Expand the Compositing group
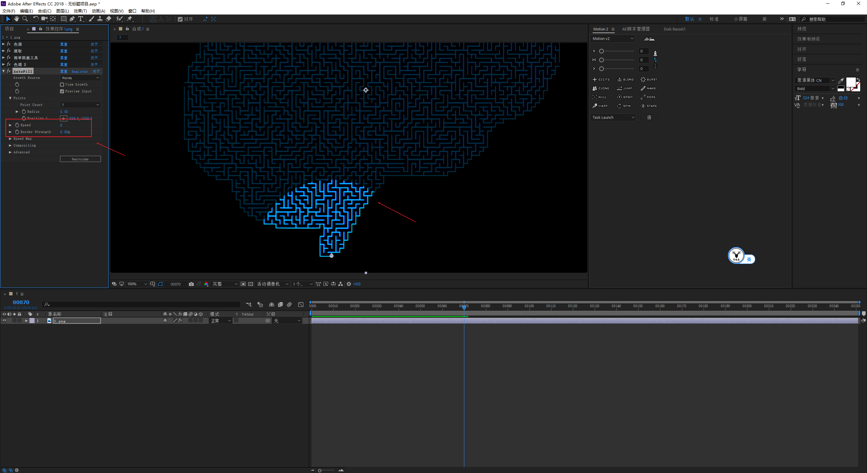The height and width of the screenshot is (473, 867). tap(10, 145)
